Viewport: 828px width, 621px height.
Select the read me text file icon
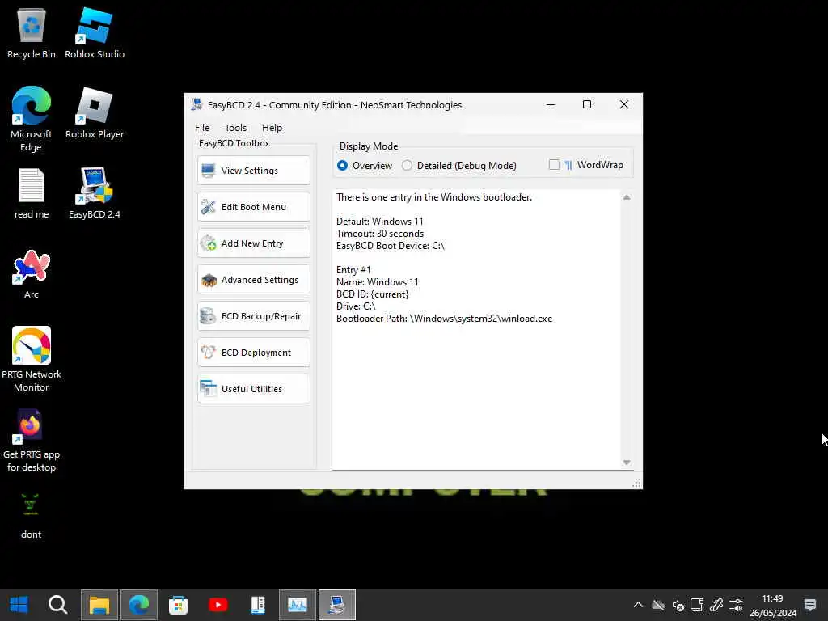coord(32,193)
